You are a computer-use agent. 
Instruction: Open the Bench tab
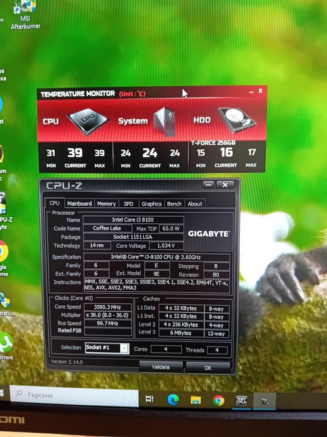[174, 204]
